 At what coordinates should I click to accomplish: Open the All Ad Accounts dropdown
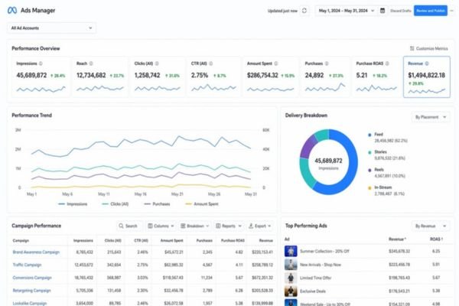pos(51,28)
